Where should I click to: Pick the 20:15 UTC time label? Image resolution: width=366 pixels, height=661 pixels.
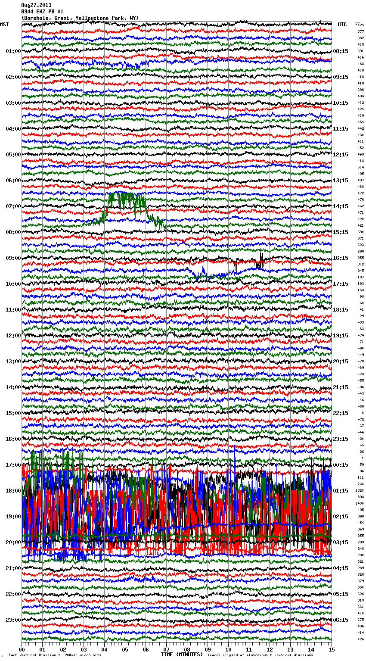(341, 362)
